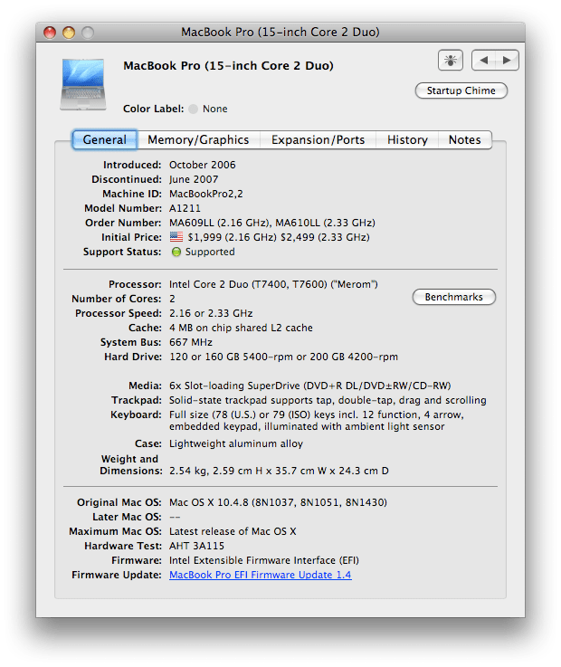The height and width of the screenshot is (667, 561).
Task: Go to next model with right arrow
Action: (x=507, y=60)
